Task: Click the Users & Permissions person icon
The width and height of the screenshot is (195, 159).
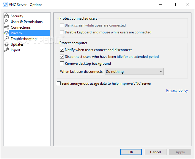Action: (7, 21)
